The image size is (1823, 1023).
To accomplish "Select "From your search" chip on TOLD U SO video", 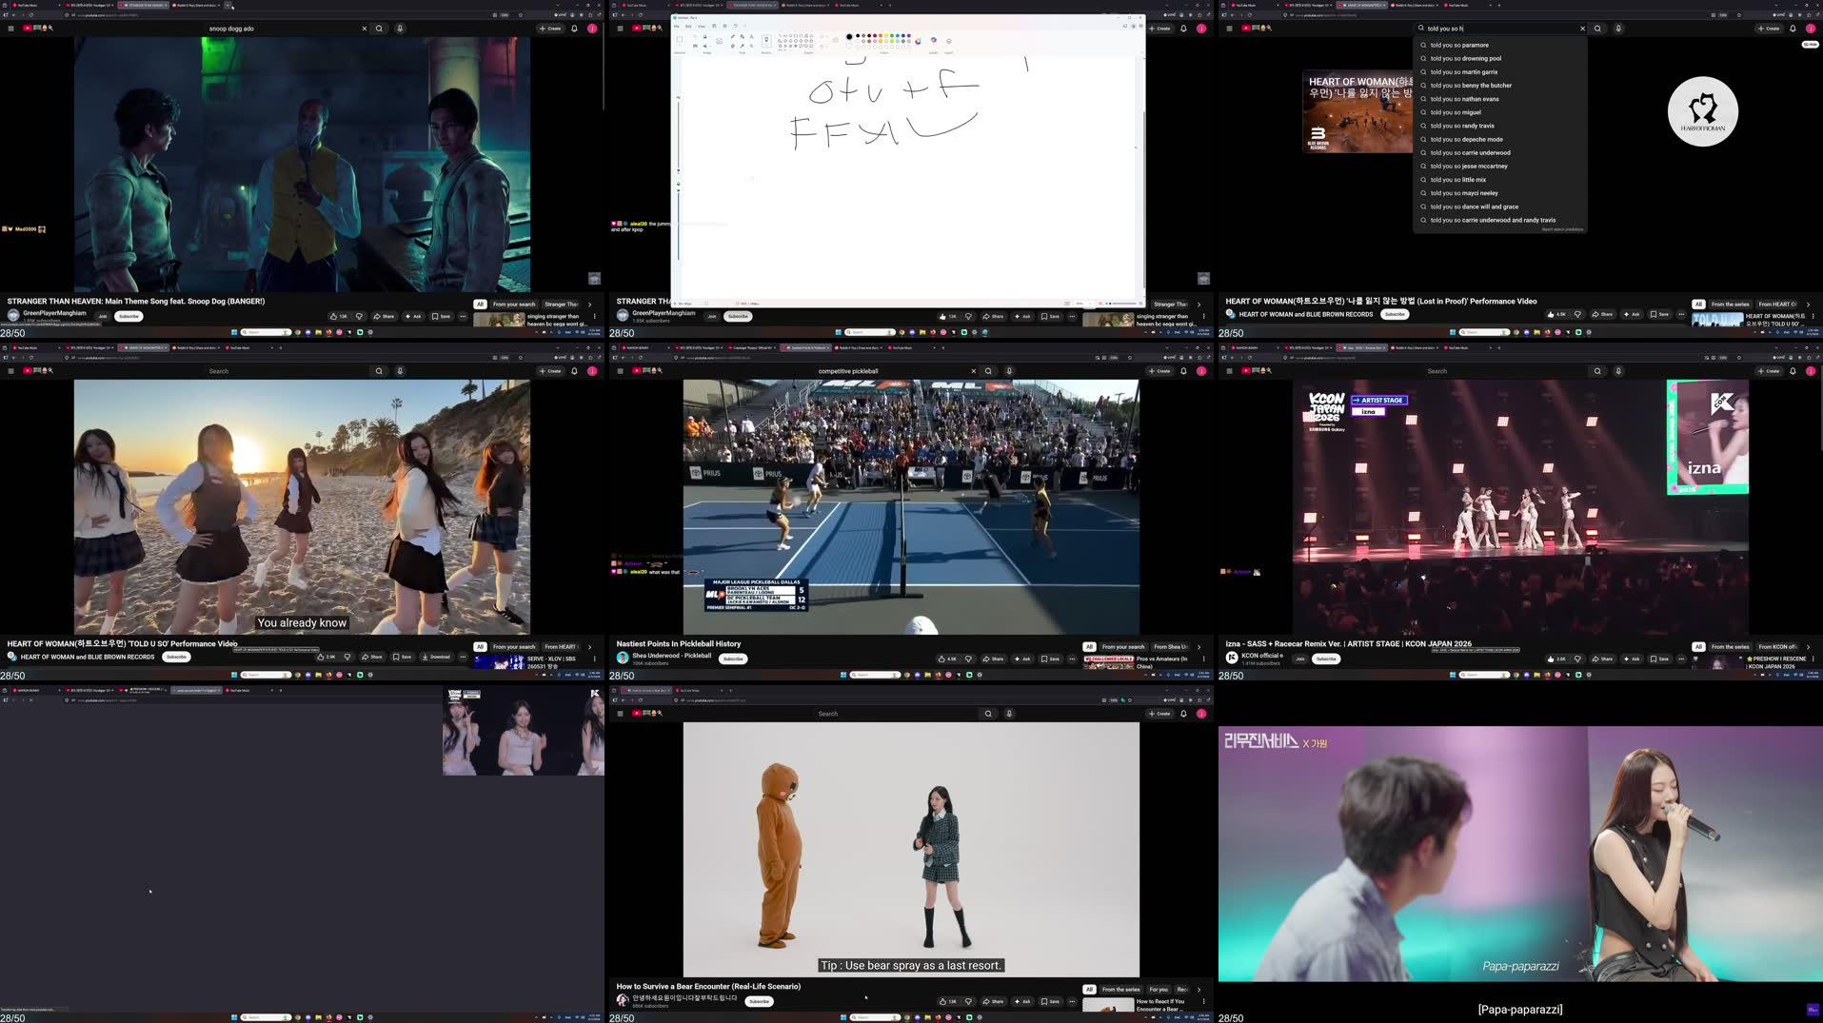I will click(x=514, y=647).
